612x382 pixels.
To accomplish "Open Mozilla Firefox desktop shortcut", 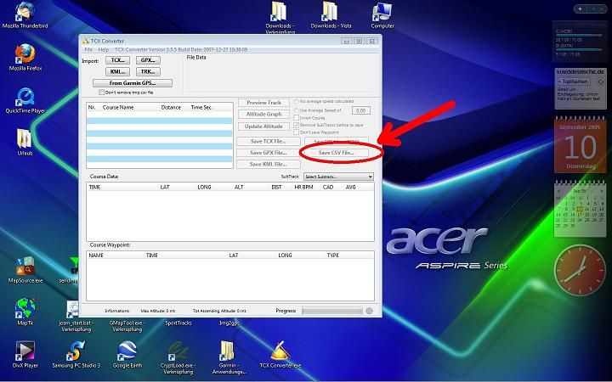I will pos(25,55).
